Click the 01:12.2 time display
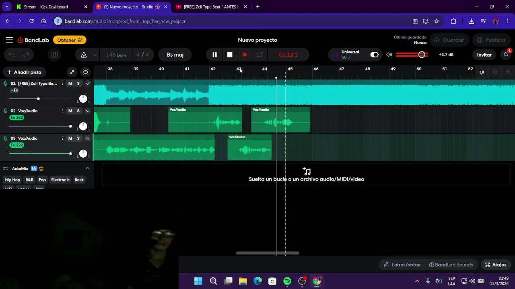The width and height of the screenshot is (515, 289). (x=288, y=55)
